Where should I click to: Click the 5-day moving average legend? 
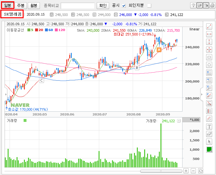(30, 30)
